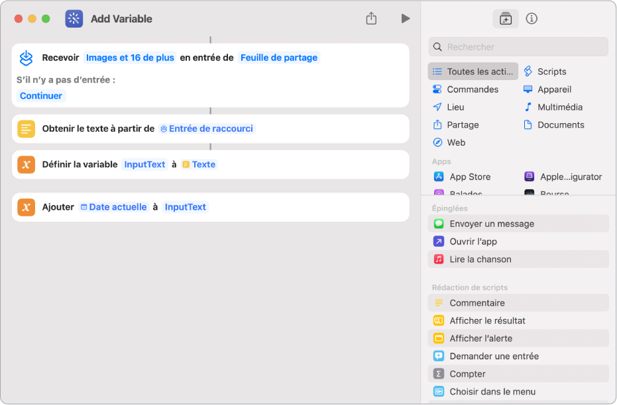Select the Web category

(449, 142)
